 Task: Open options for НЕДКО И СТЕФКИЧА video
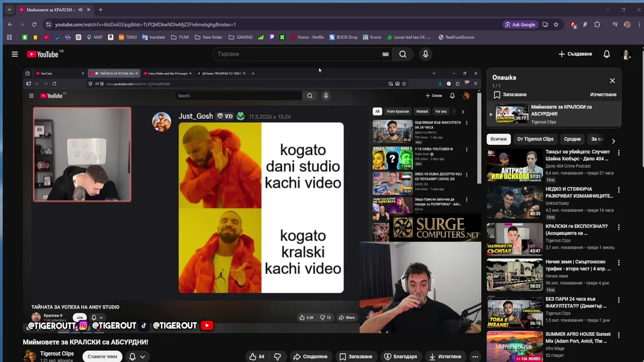[619, 190]
